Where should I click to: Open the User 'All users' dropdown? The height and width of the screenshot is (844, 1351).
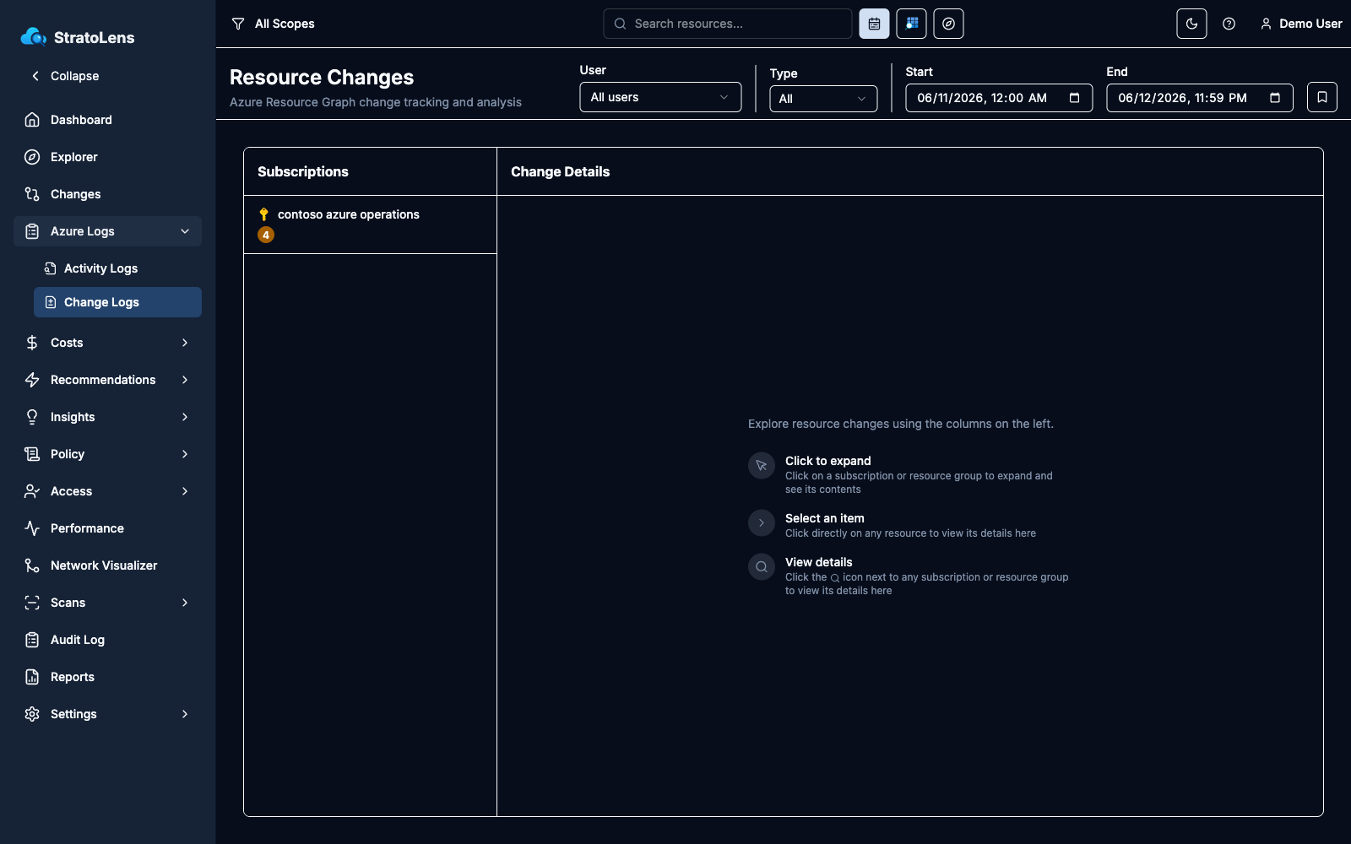click(x=660, y=97)
